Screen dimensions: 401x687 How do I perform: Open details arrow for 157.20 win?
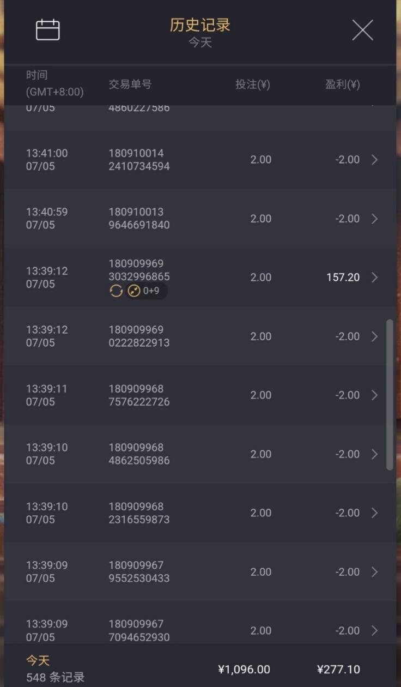point(374,278)
